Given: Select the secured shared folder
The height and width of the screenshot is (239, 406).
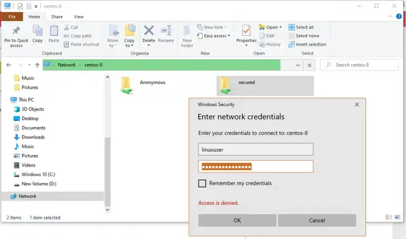Looking at the screenshot, I should click(265, 85).
